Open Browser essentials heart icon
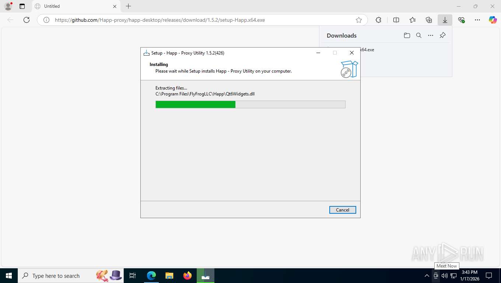The image size is (501, 283). 461,20
